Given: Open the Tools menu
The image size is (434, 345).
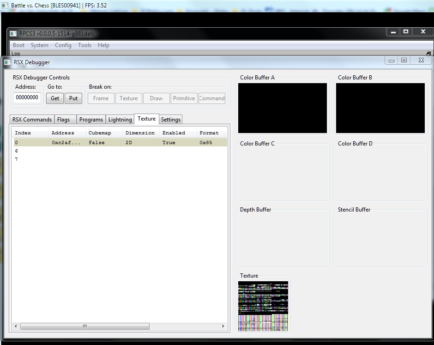Looking at the screenshot, I should [84, 45].
